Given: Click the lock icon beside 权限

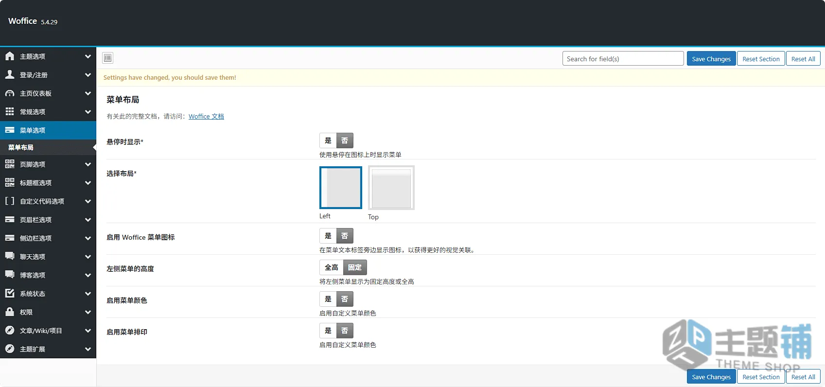Looking at the screenshot, I should [10, 312].
